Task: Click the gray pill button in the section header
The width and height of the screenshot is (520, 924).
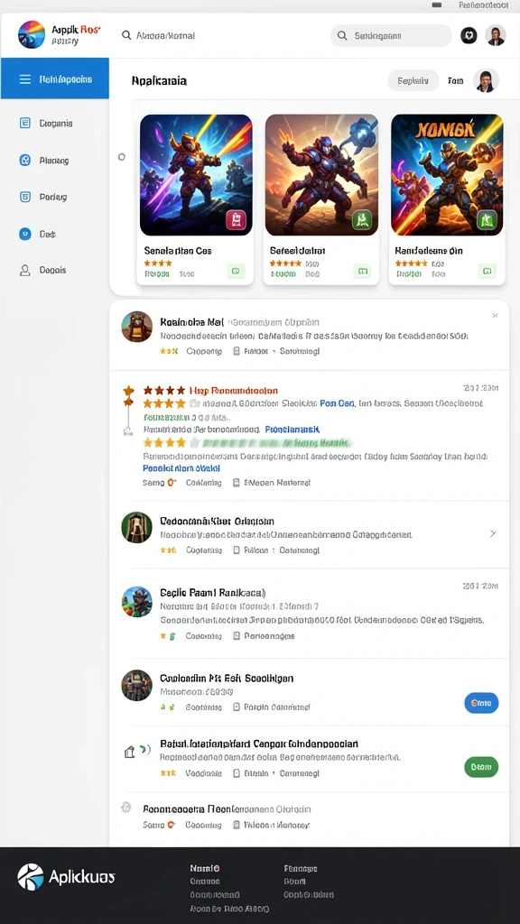Action: pyautogui.click(x=413, y=80)
